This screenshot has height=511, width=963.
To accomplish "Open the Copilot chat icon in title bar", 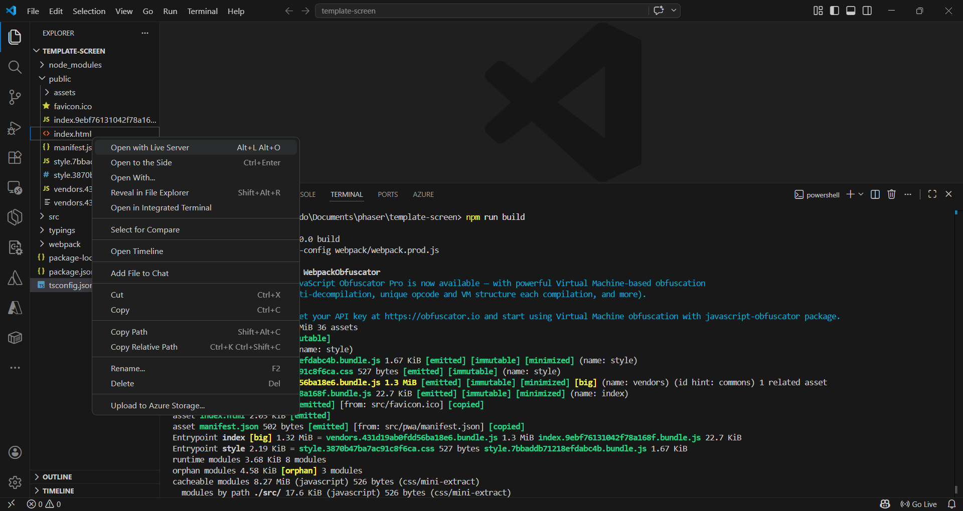I will tap(659, 11).
